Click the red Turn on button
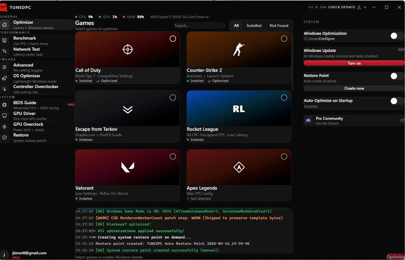The image size is (405, 260). click(x=354, y=63)
